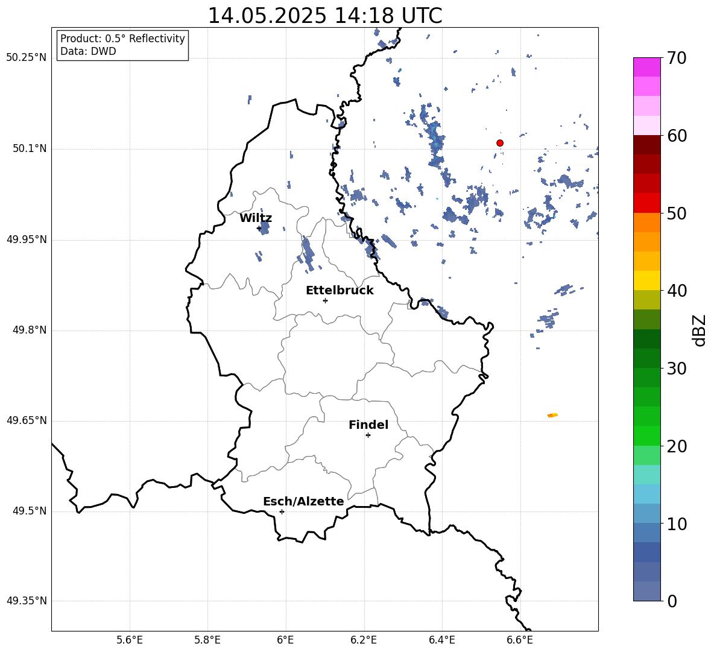714x652 pixels.
Task: Click the 30 colorbar tick label
Action: click(677, 369)
